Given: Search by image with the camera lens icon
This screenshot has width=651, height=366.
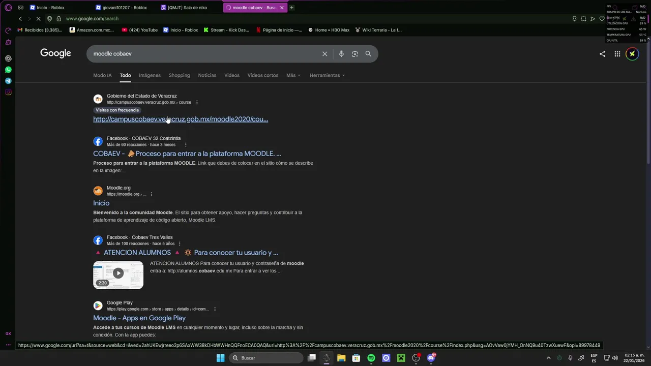Looking at the screenshot, I should pyautogui.click(x=355, y=54).
